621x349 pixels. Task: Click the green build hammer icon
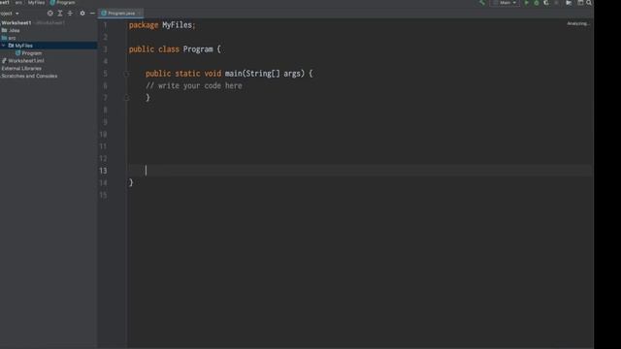[x=482, y=3]
